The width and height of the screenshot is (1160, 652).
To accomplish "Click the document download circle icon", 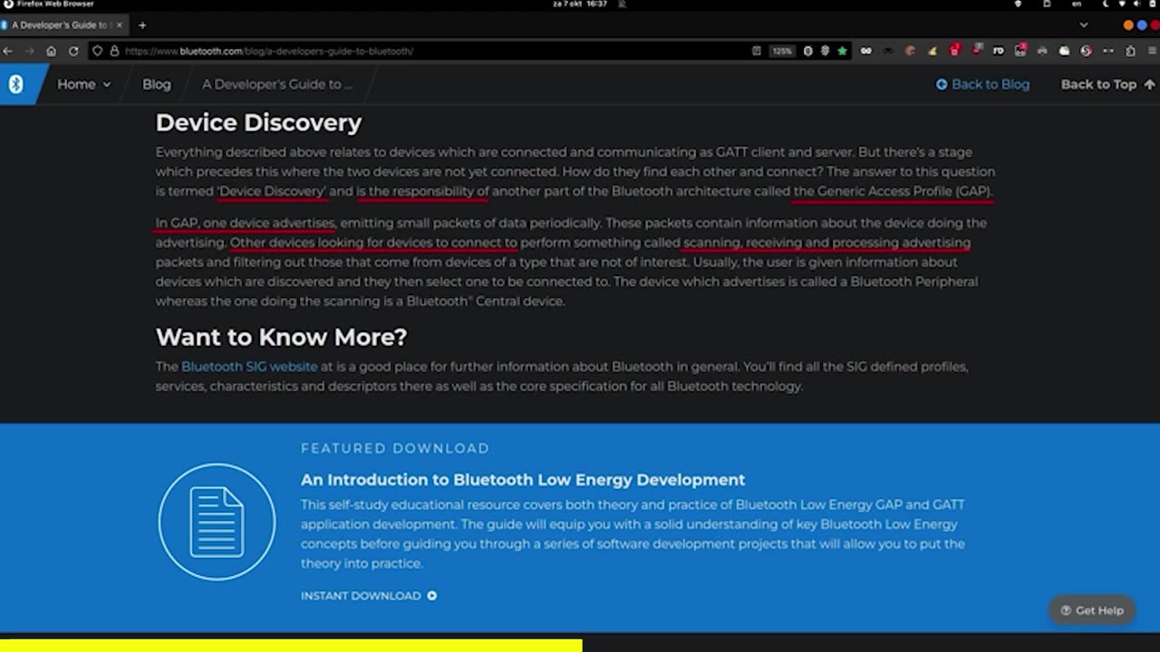I will (217, 522).
